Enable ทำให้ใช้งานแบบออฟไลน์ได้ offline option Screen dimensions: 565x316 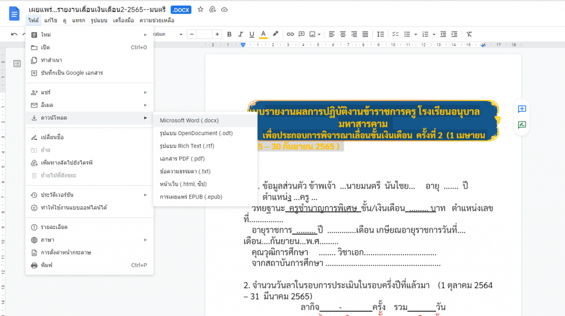[89, 207]
